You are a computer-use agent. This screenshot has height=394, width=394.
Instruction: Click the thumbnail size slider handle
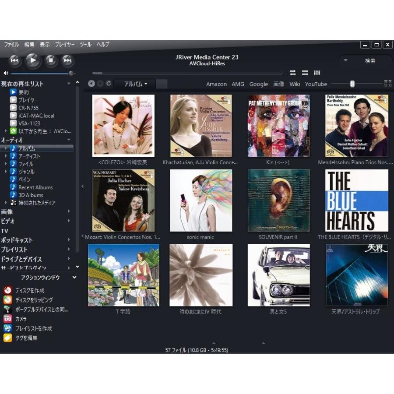pos(352,84)
